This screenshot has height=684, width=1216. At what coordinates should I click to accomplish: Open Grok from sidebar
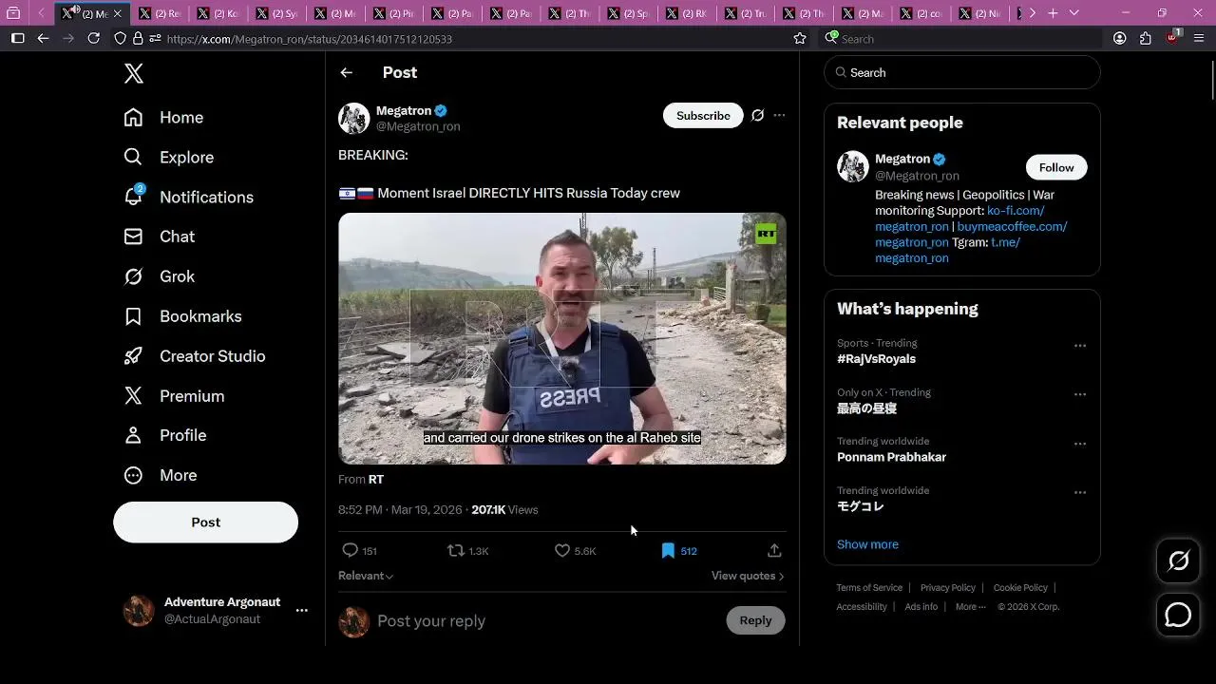point(160,276)
